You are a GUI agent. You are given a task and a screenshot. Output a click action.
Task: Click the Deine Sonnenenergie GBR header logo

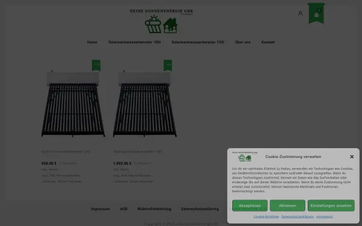[161, 21]
